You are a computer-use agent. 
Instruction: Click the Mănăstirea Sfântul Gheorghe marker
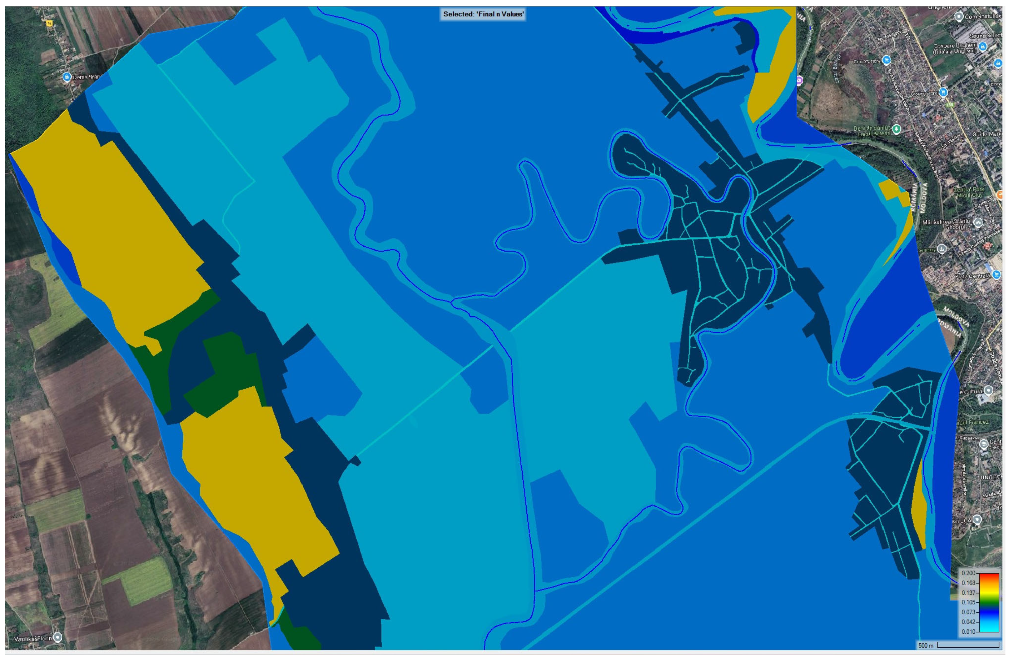(978, 222)
